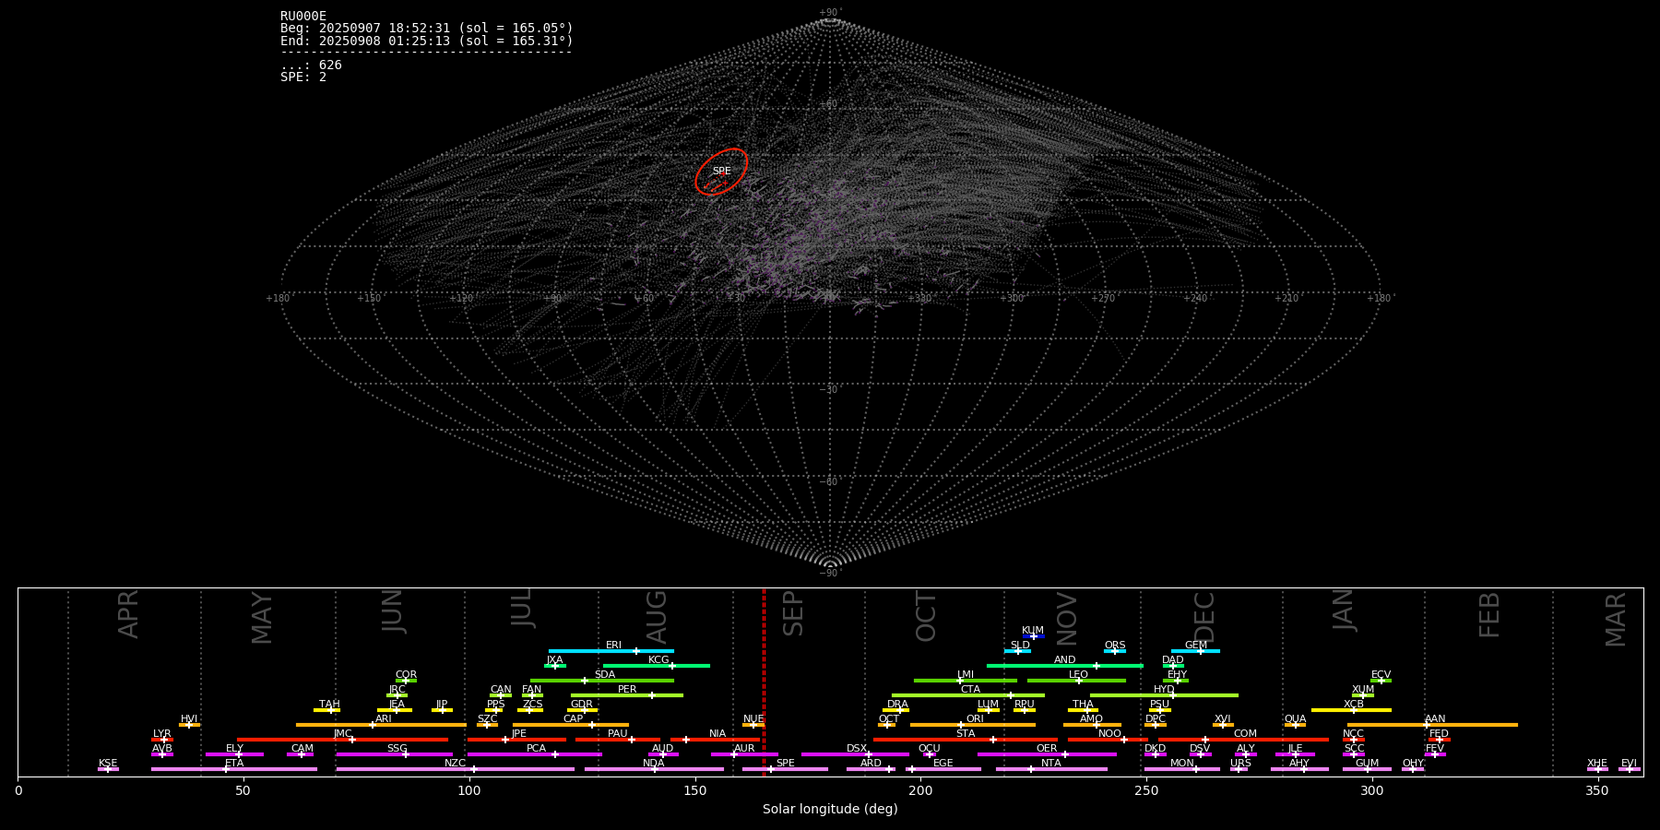Click the DSX shower label

tap(857, 748)
